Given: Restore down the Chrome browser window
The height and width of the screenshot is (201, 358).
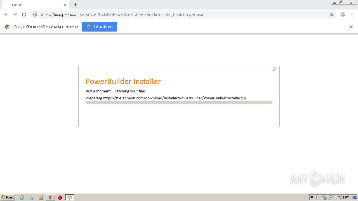Looking at the screenshot, I should (341, 3).
